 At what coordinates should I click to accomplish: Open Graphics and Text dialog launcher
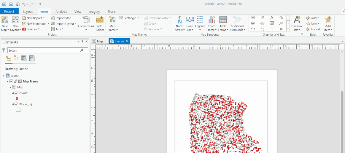[302, 35]
